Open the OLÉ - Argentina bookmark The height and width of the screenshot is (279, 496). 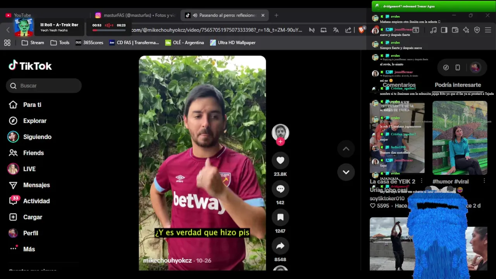point(184,43)
